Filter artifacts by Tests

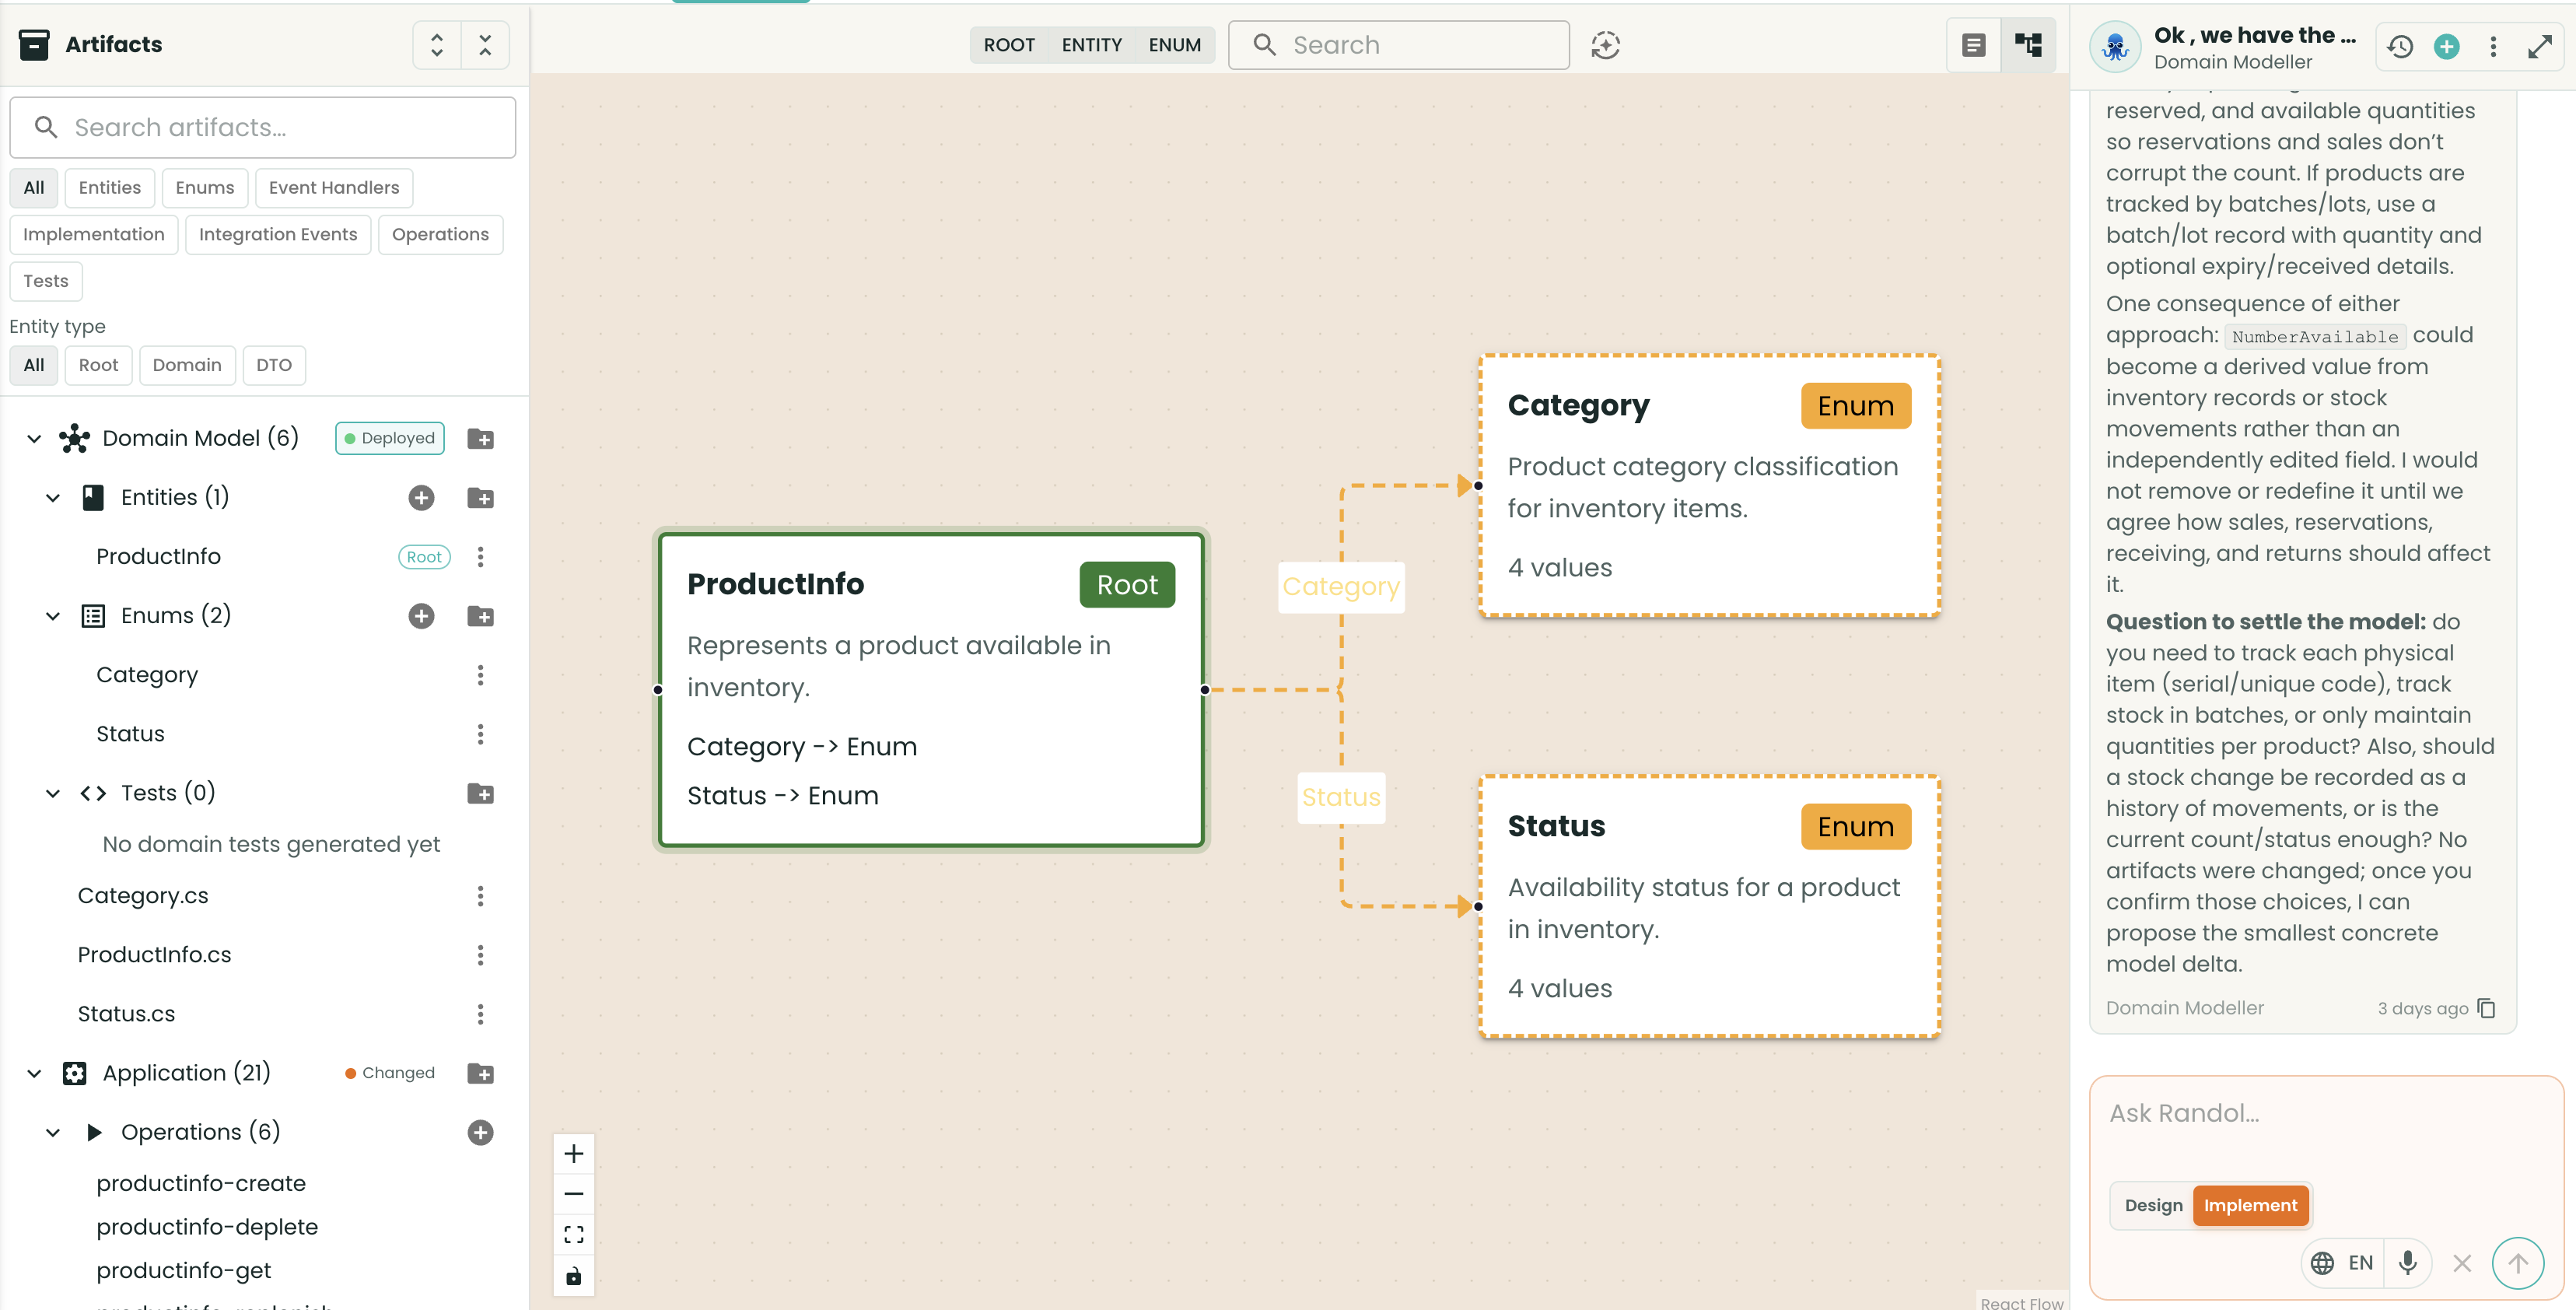pos(46,281)
